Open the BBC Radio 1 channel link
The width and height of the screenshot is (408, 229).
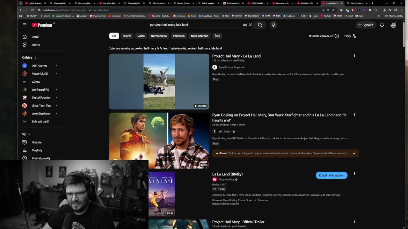[225, 132]
